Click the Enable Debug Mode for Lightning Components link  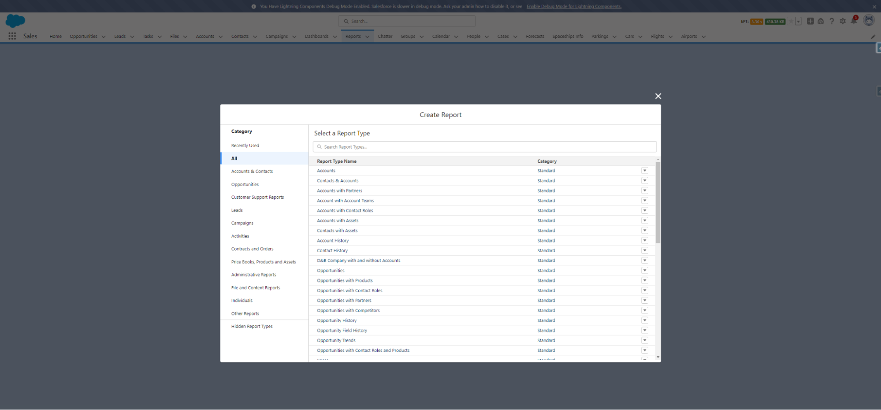[573, 6]
